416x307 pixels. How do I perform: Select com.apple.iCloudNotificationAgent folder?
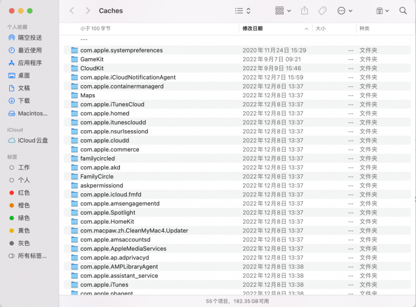coord(237,77)
